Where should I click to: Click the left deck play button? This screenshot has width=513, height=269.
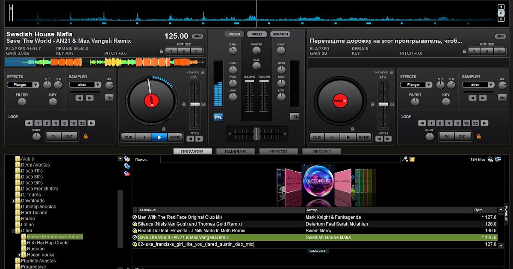pyautogui.click(x=159, y=137)
